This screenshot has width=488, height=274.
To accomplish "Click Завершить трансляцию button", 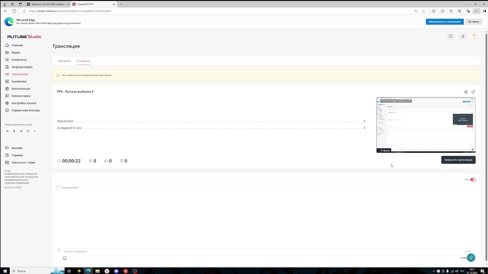I will pos(458,160).
